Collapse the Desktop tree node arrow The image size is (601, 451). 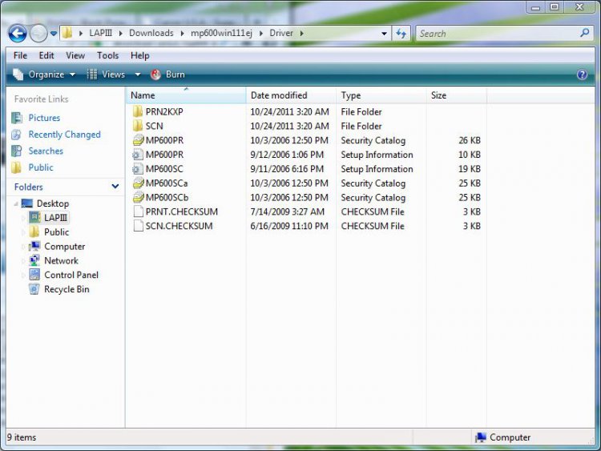tap(16, 203)
